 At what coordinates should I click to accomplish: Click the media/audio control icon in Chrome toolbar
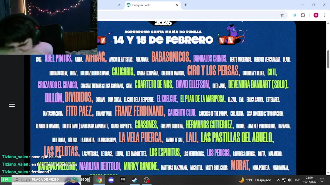[294, 15]
